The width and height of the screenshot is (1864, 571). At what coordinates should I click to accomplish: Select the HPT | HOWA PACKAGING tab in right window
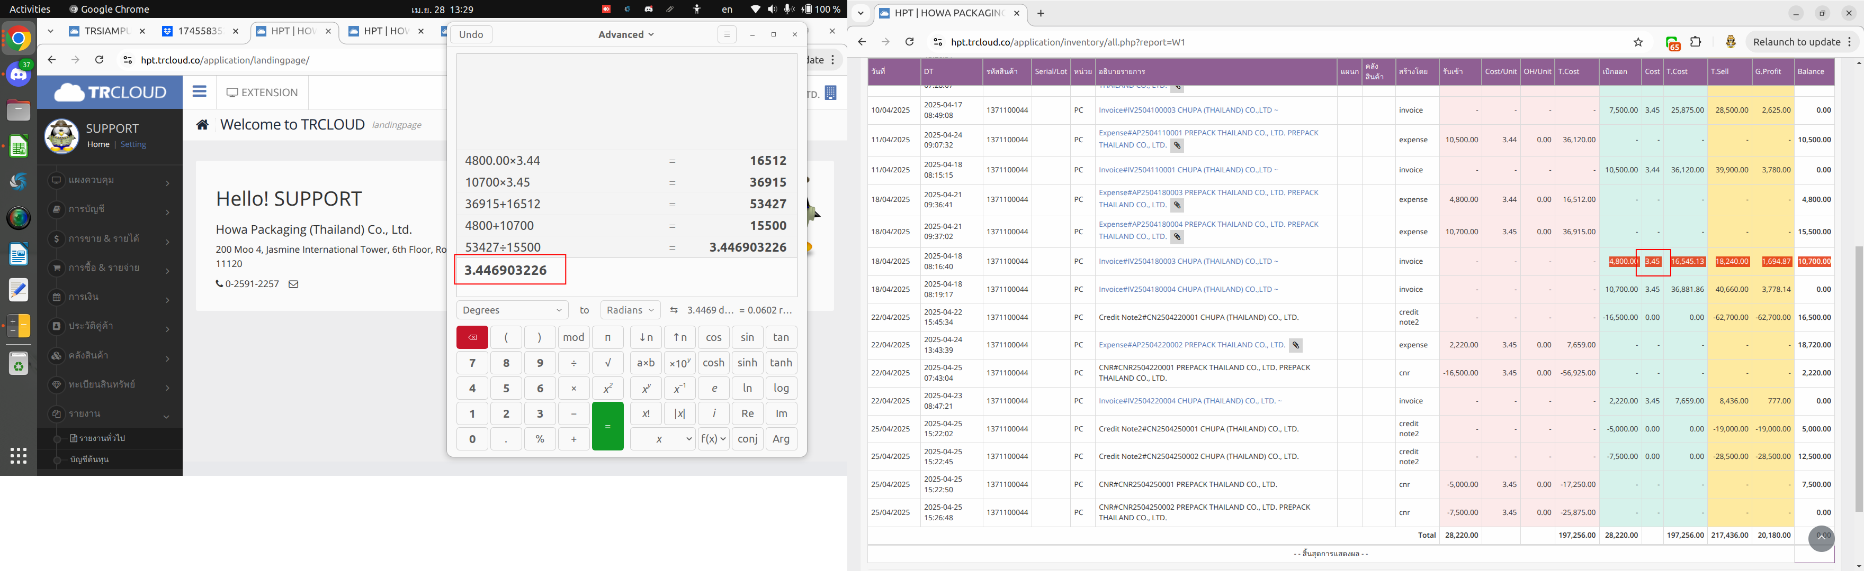click(x=950, y=13)
